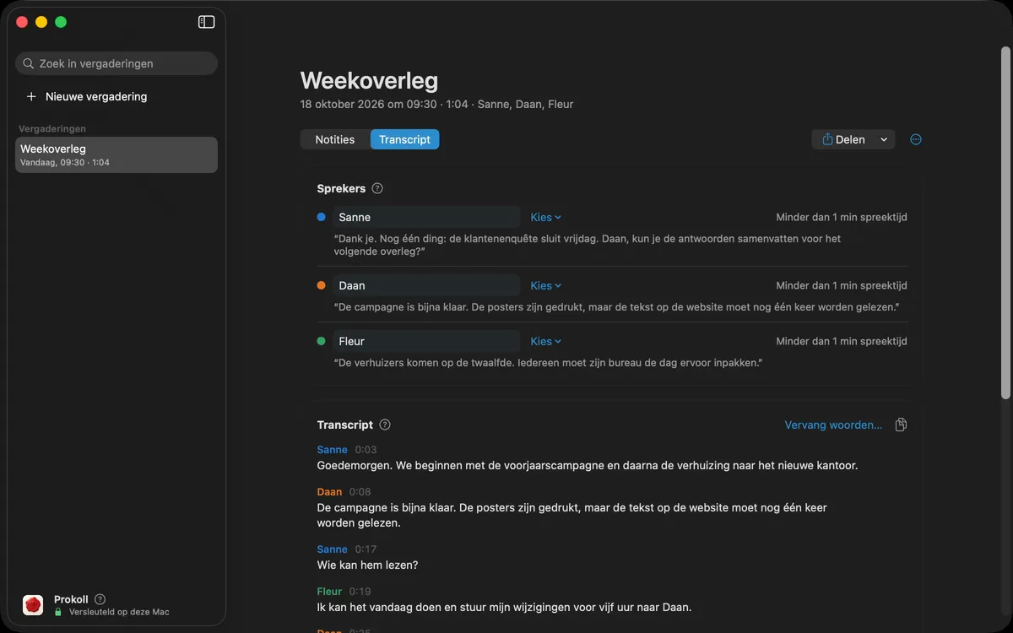Screen dimensions: 1013x633
Task: Click Daan speaker label at 0:08
Action: (x=329, y=492)
